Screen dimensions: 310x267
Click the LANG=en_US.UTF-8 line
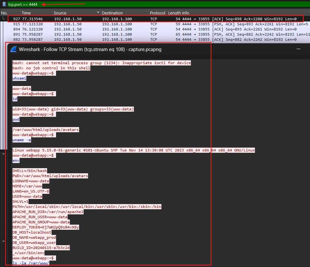click(31, 191)
